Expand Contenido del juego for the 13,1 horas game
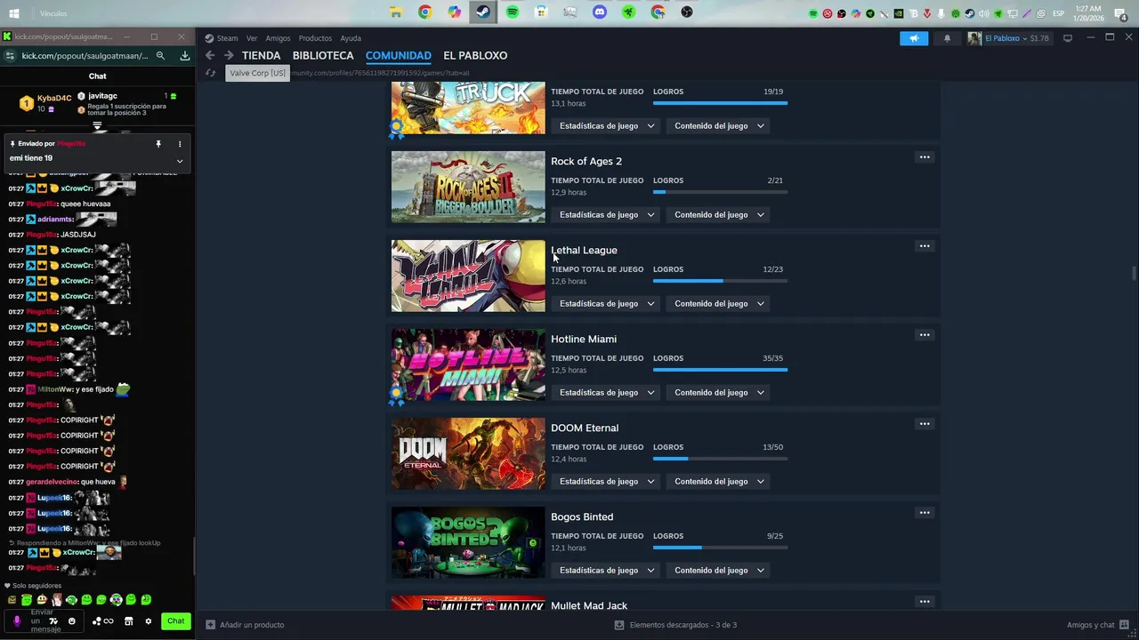 pyautogui.click(x=718, y=125)
